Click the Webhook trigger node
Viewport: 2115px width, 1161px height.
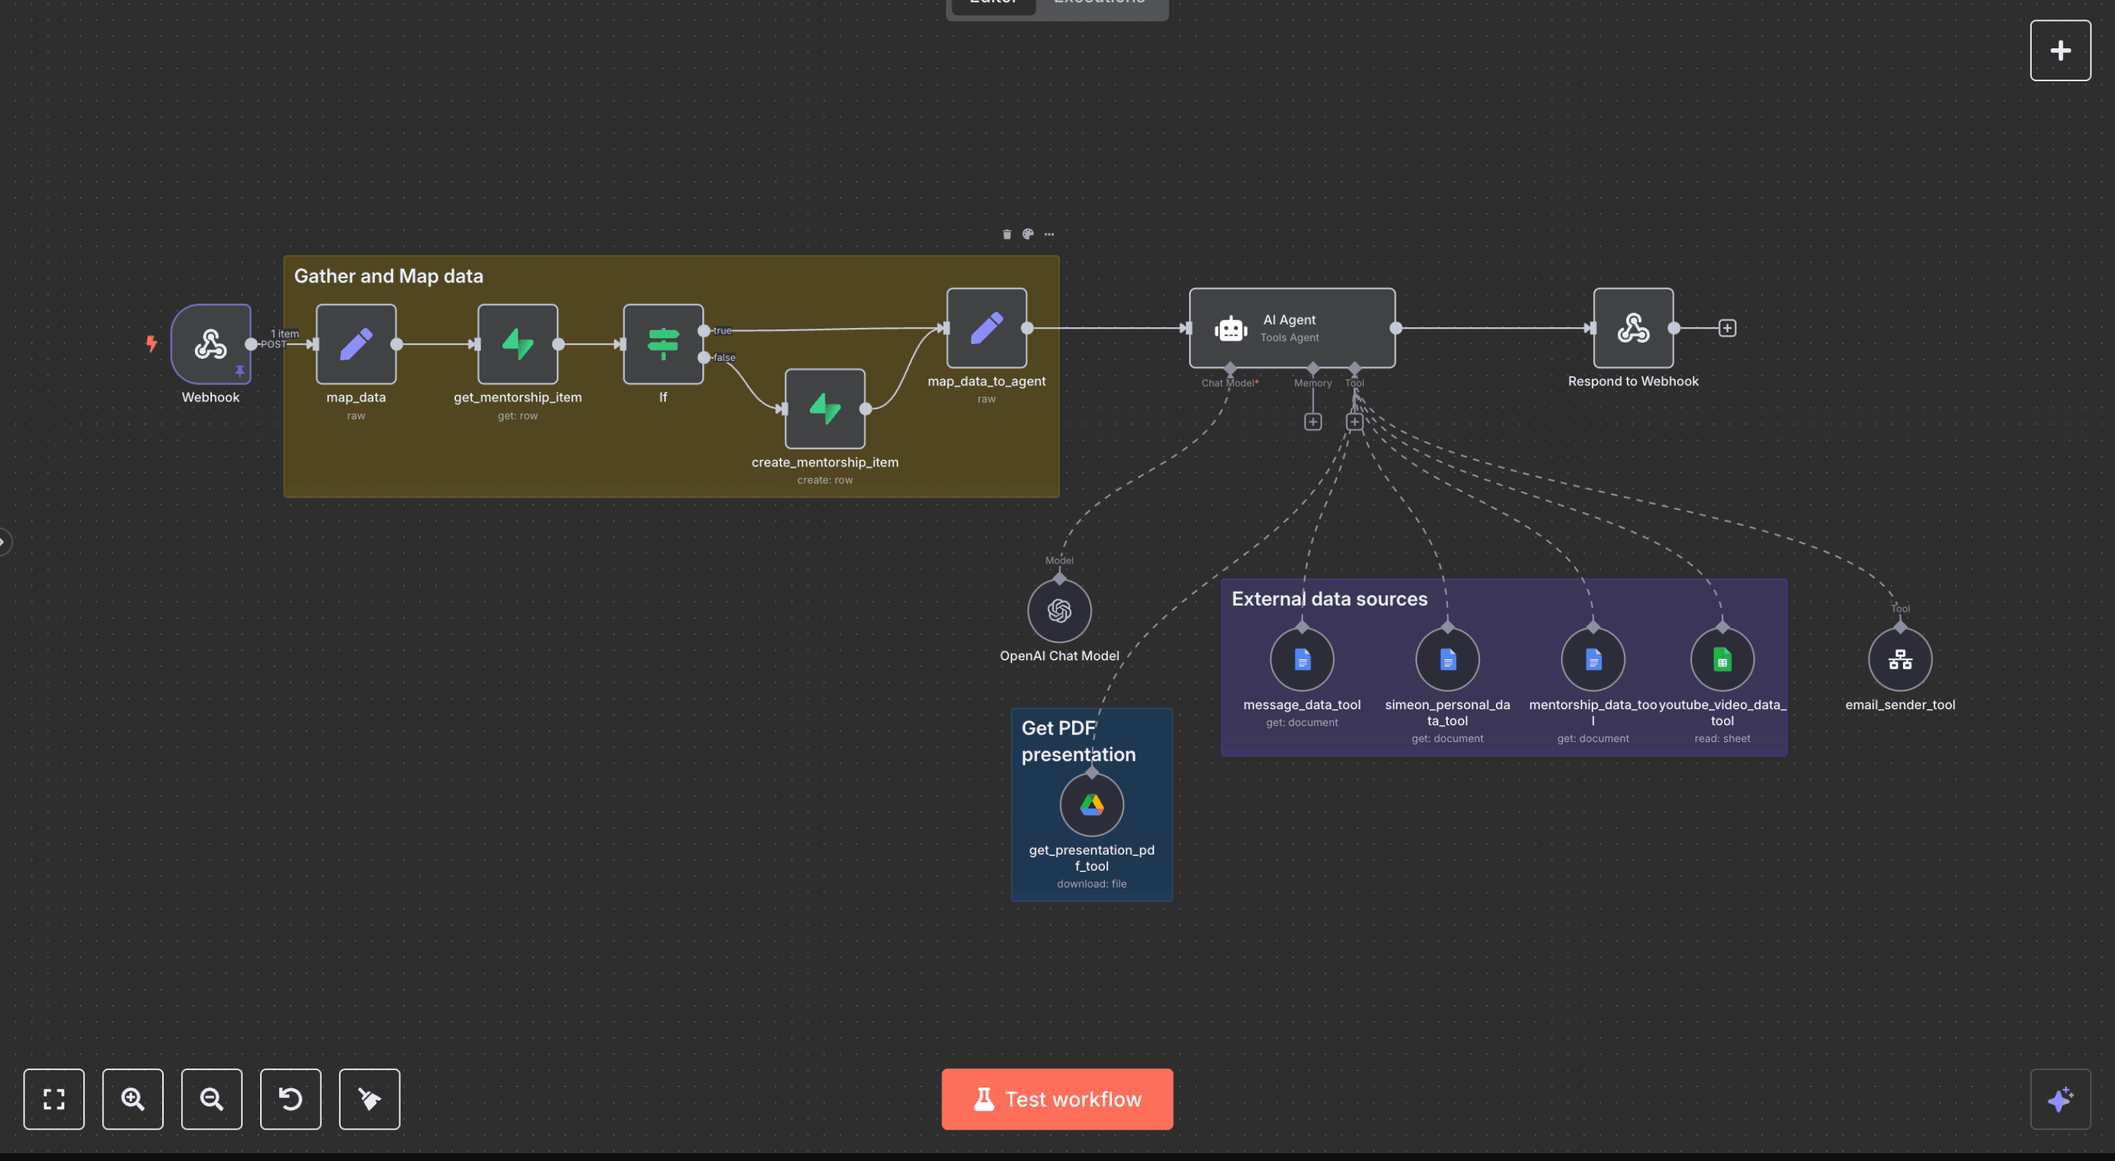(211, 344)
